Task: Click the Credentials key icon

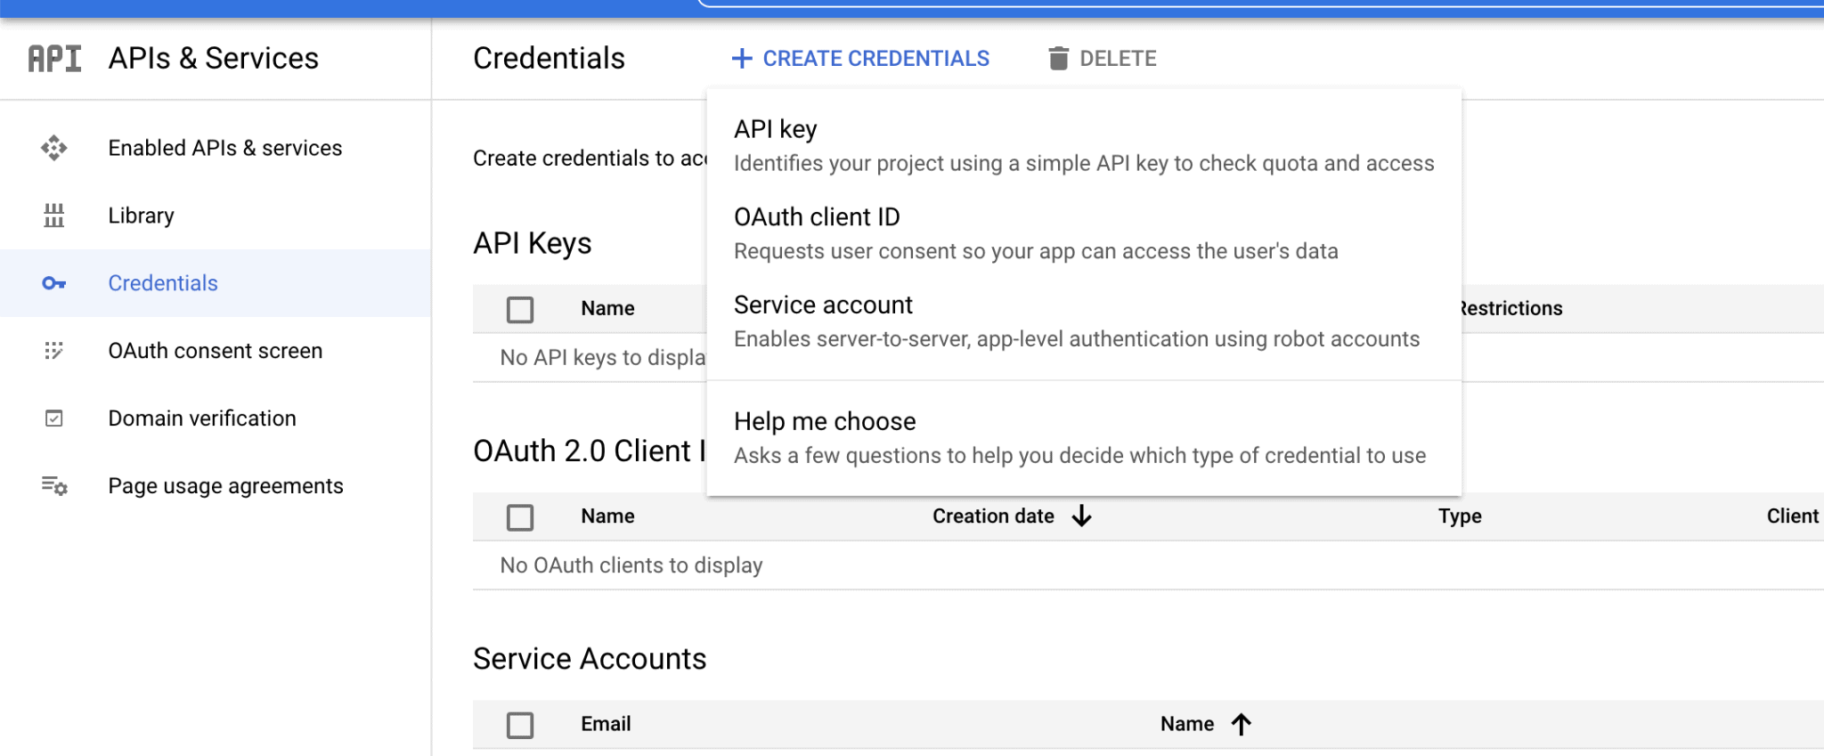Action: [54, 283]
